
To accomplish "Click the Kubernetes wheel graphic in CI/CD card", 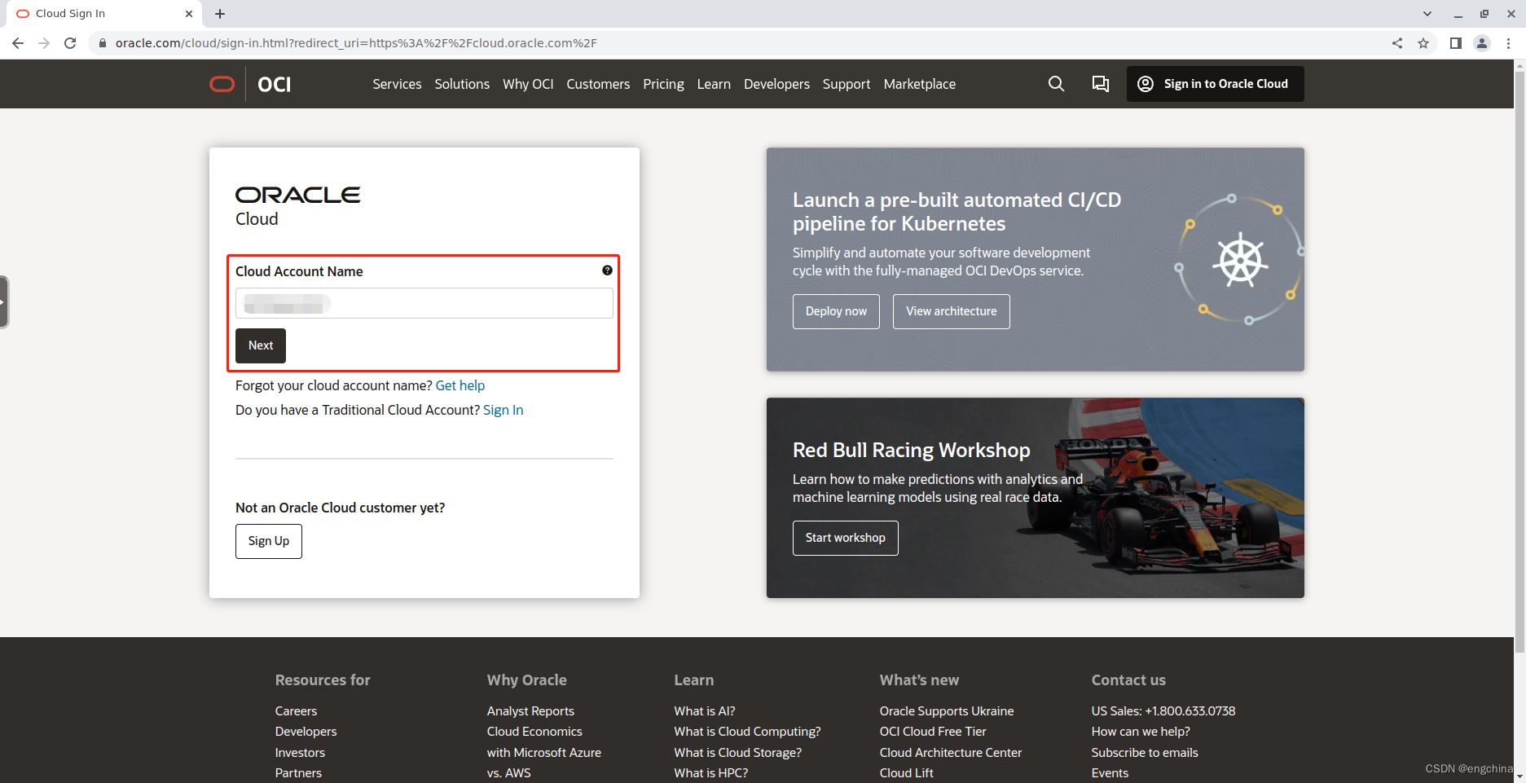I will (x=1240, y=261).
